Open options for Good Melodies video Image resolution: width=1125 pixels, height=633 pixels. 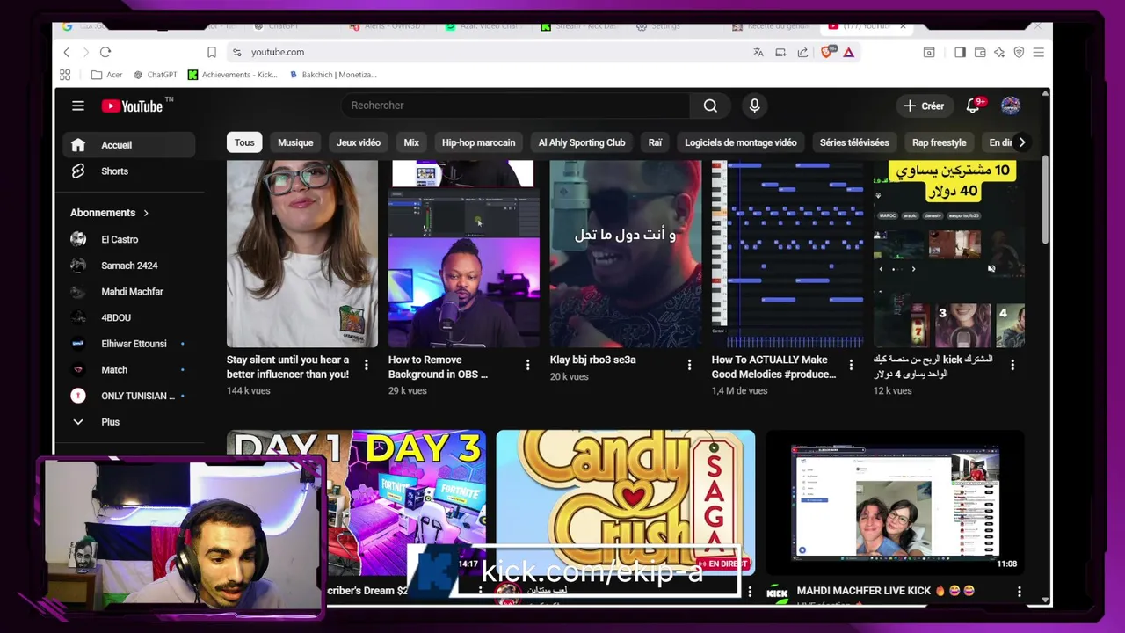coord(851,364)
